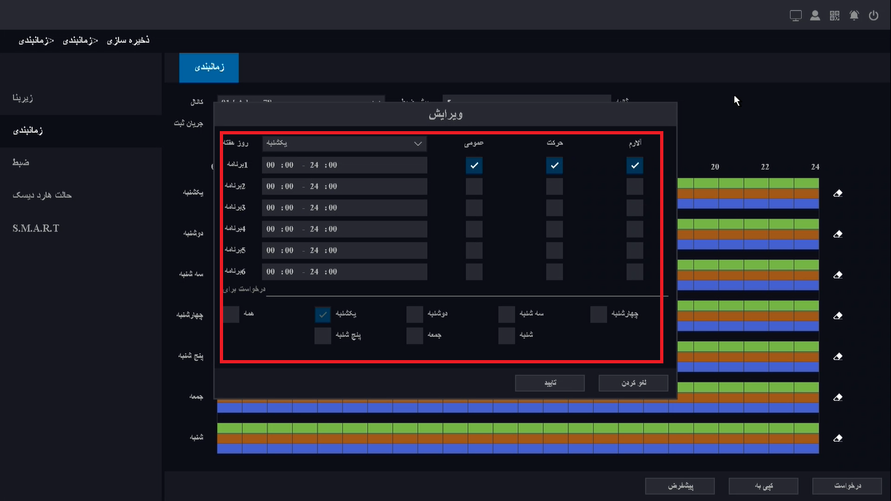Image resolution: width=891 pixels, height=501 pixels.
Task: Click the برنامه1 time range field
Action: click(344, 165)
